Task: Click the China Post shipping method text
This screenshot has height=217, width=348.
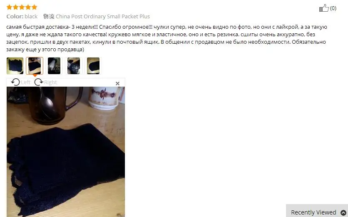Action: [x=103, y=16]
